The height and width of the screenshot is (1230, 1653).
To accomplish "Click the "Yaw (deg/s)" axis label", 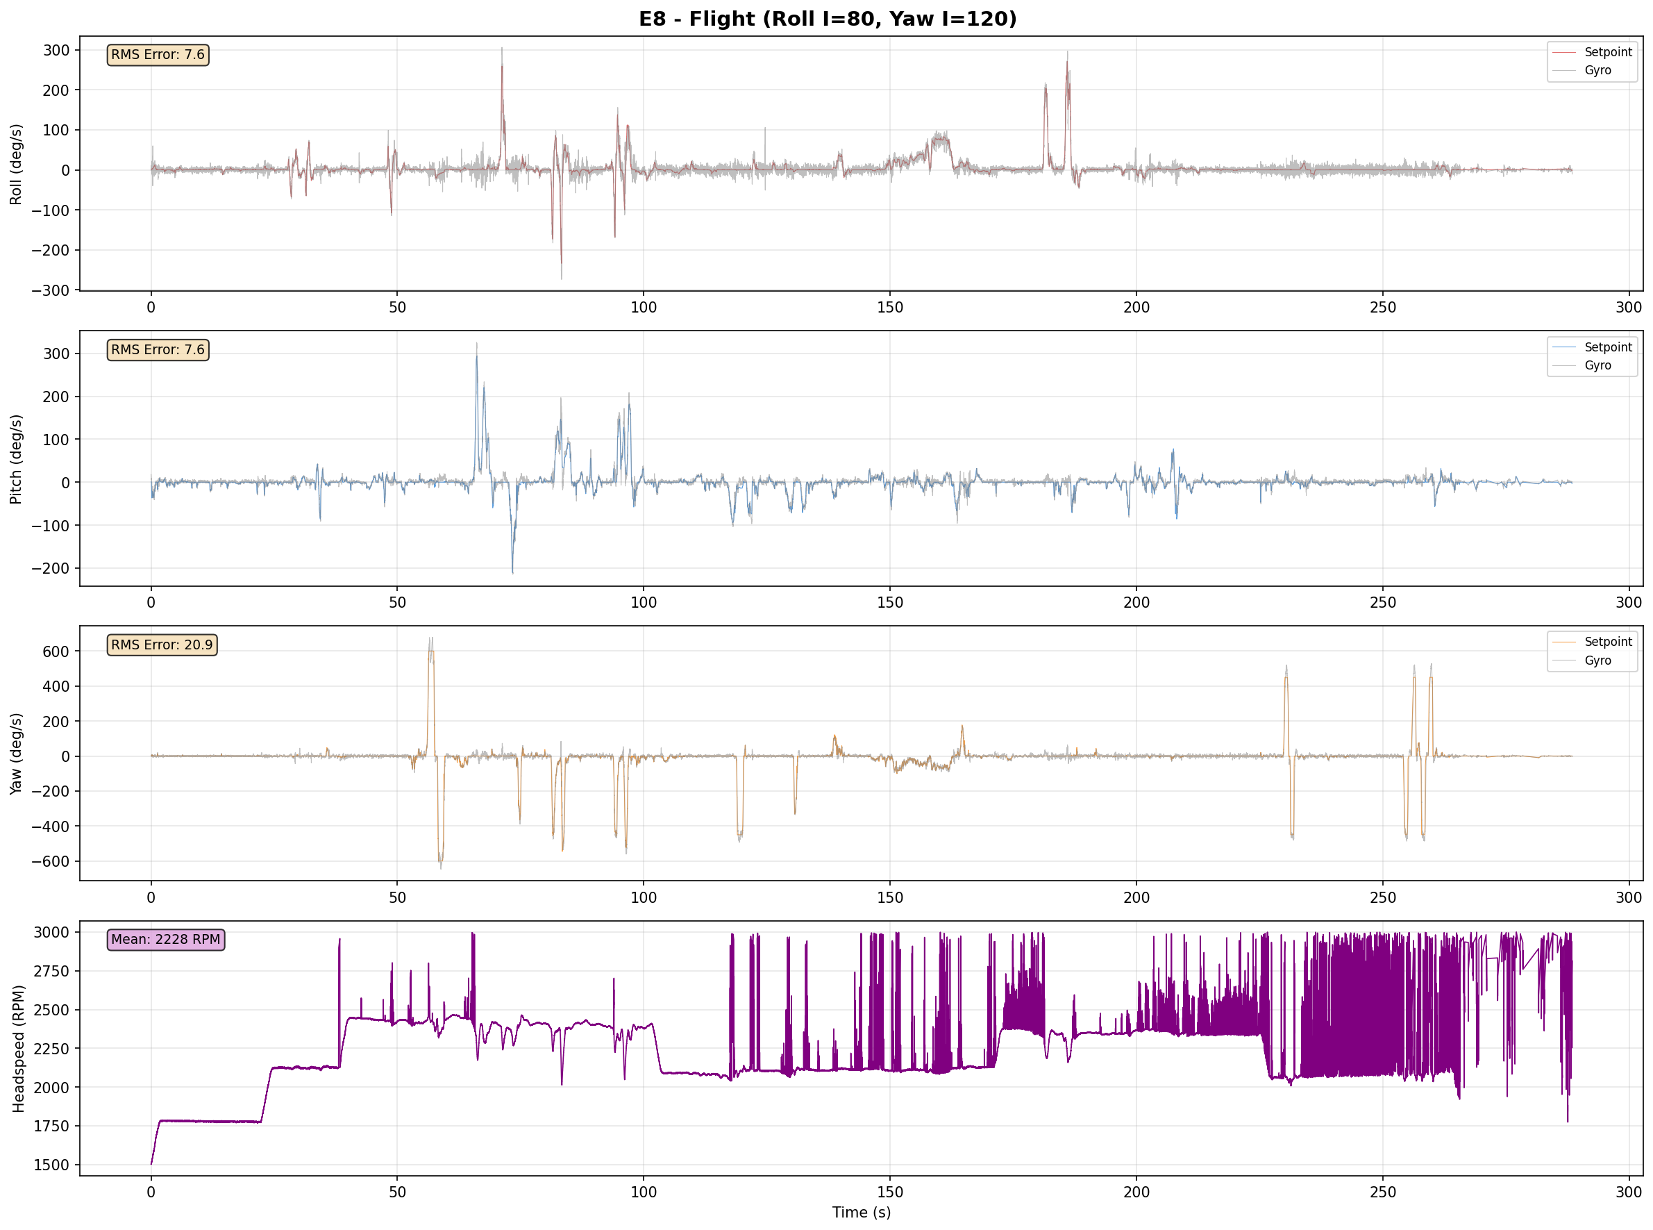I will tap(17, 754).
